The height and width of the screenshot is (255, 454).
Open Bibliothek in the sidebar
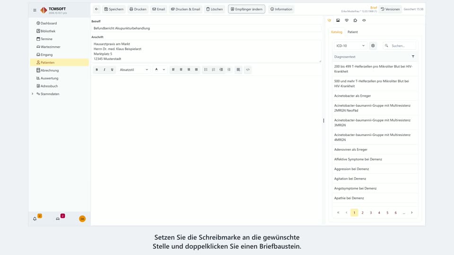pyautogui.click(x=60, y=31)
